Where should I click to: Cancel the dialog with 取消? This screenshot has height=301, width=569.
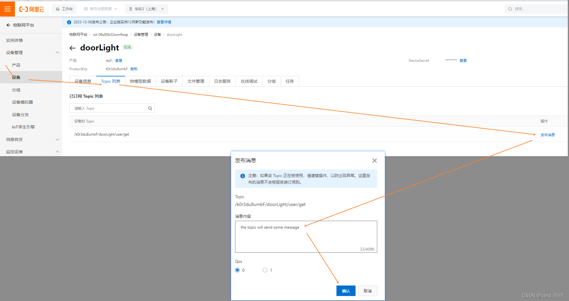(368, 291)
